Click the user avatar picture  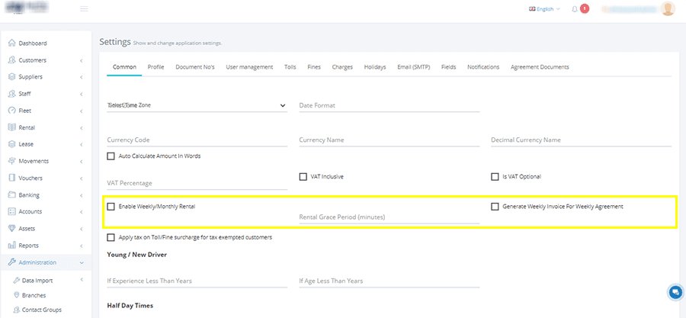(668, 8)
